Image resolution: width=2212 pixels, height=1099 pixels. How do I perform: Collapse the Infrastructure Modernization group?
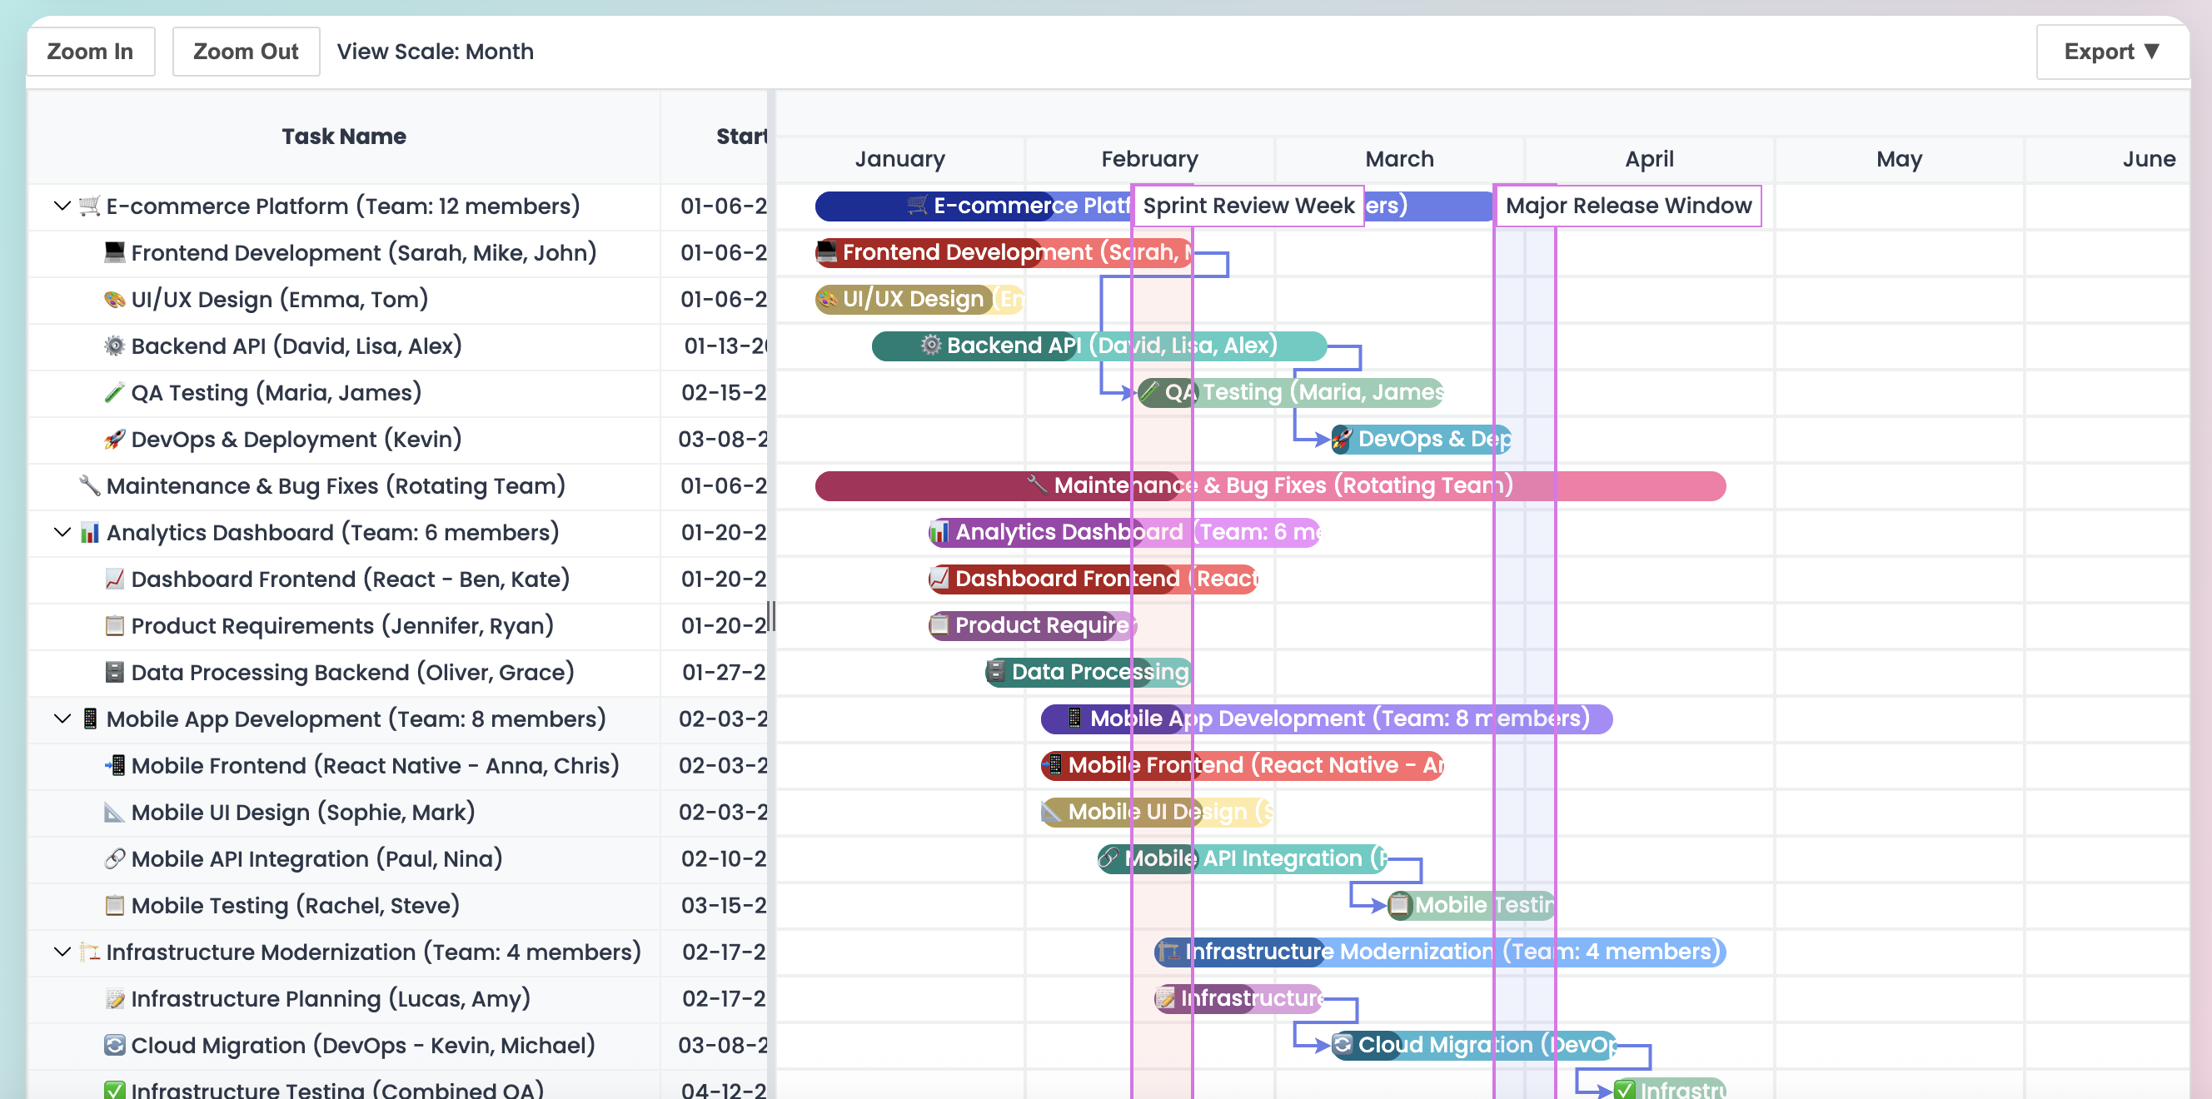point(62,952)
